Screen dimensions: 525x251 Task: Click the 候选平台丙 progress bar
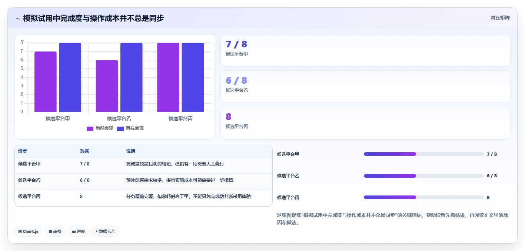(424, 197)
